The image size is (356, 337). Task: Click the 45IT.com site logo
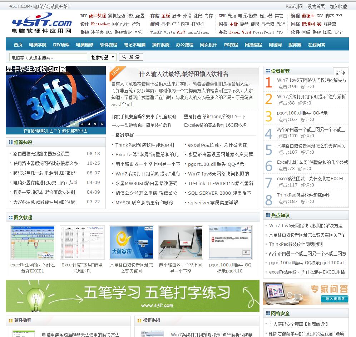point(41,23)
